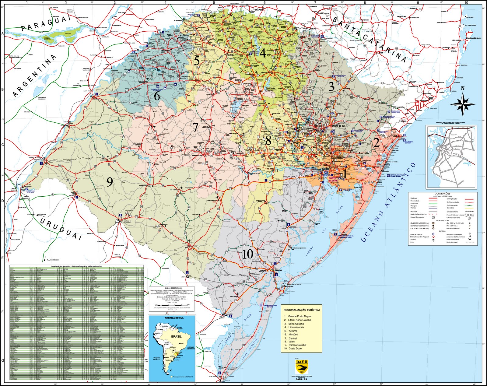Click the Estrada de Ferro railway line sample
The image size is (487, 386).
pyautogui.click(x=469, y=212)
